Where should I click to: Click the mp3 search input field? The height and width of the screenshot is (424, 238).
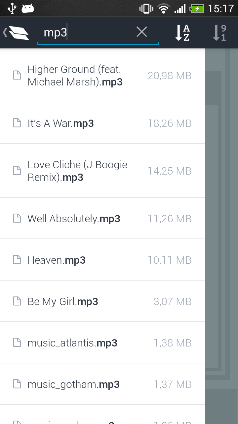[89, 33]
